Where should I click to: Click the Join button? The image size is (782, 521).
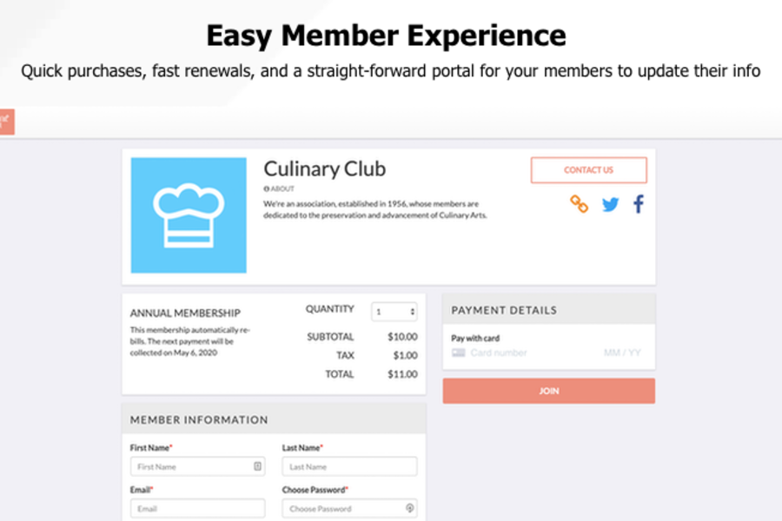[548, 391]
